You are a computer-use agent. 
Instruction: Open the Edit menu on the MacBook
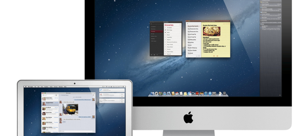pyautogui.click(x=39, y=87)
